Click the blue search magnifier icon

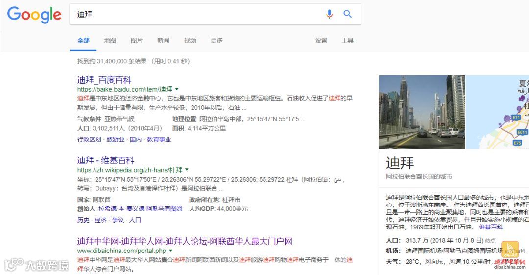pos(347,14)
